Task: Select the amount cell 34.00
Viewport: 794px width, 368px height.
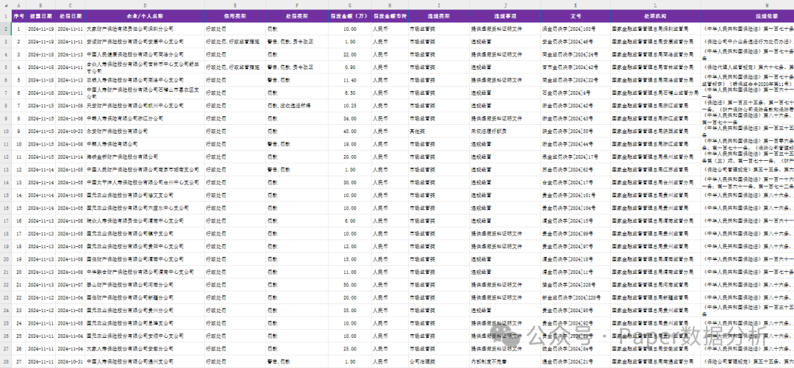Action: click(x=350, y=118)
